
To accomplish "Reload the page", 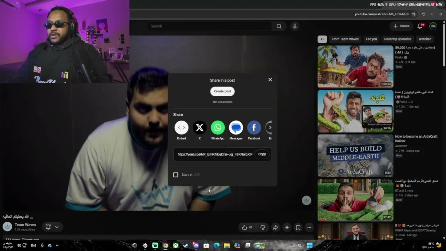I will pyautogui.click(x=424, y=14).
